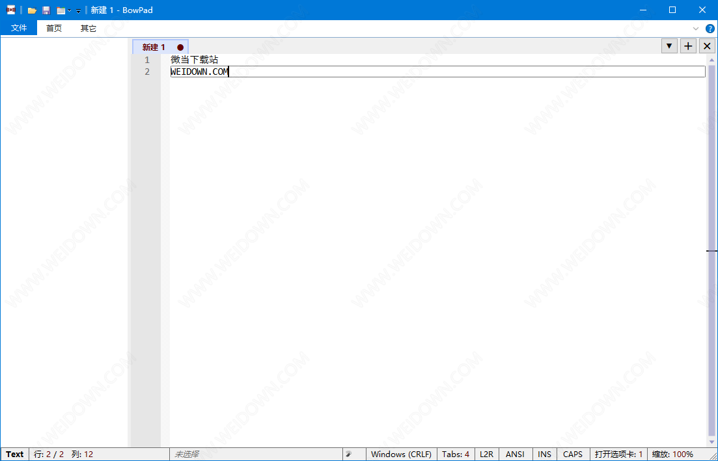Click the unsaved red dot on 新建 1 tab
The width and height of the screenshot is (718, 461).
tap(180, 47)
